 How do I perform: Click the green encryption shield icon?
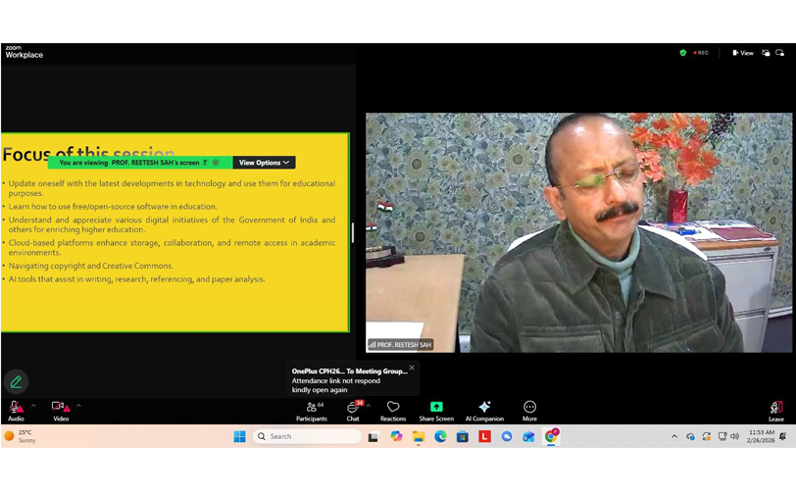tap(683, 53)
